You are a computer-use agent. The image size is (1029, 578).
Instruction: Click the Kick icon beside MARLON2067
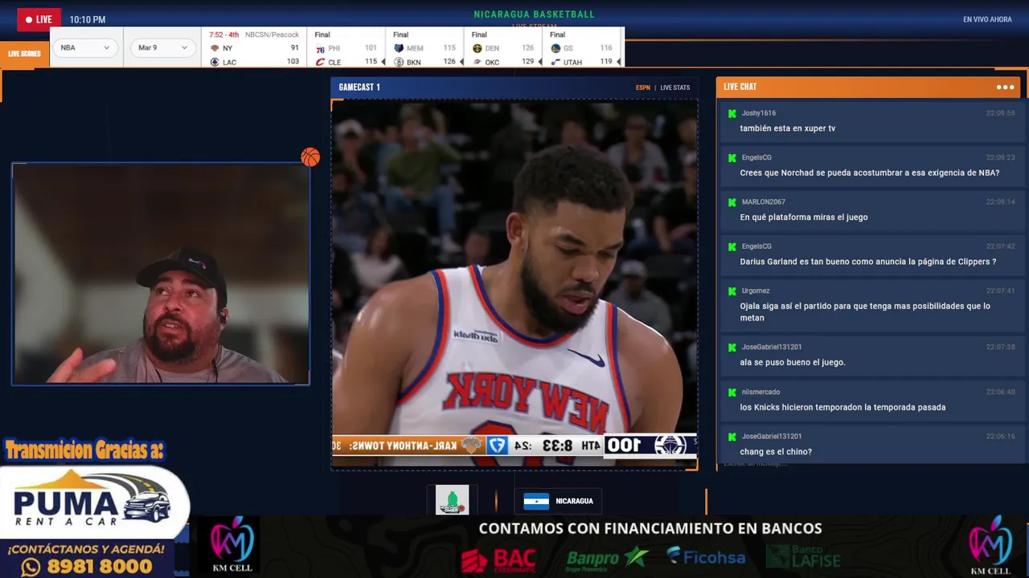(x=732, y=202)
